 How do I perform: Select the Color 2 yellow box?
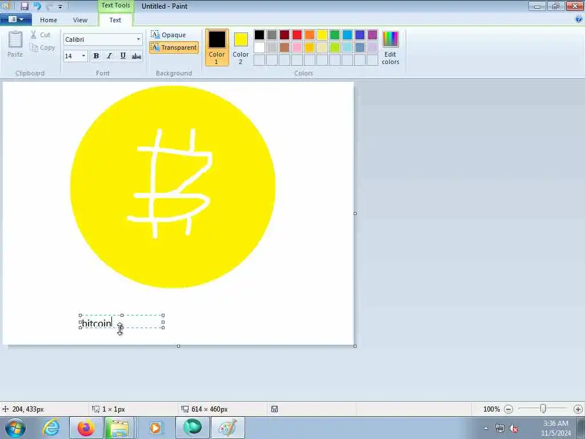241,47
